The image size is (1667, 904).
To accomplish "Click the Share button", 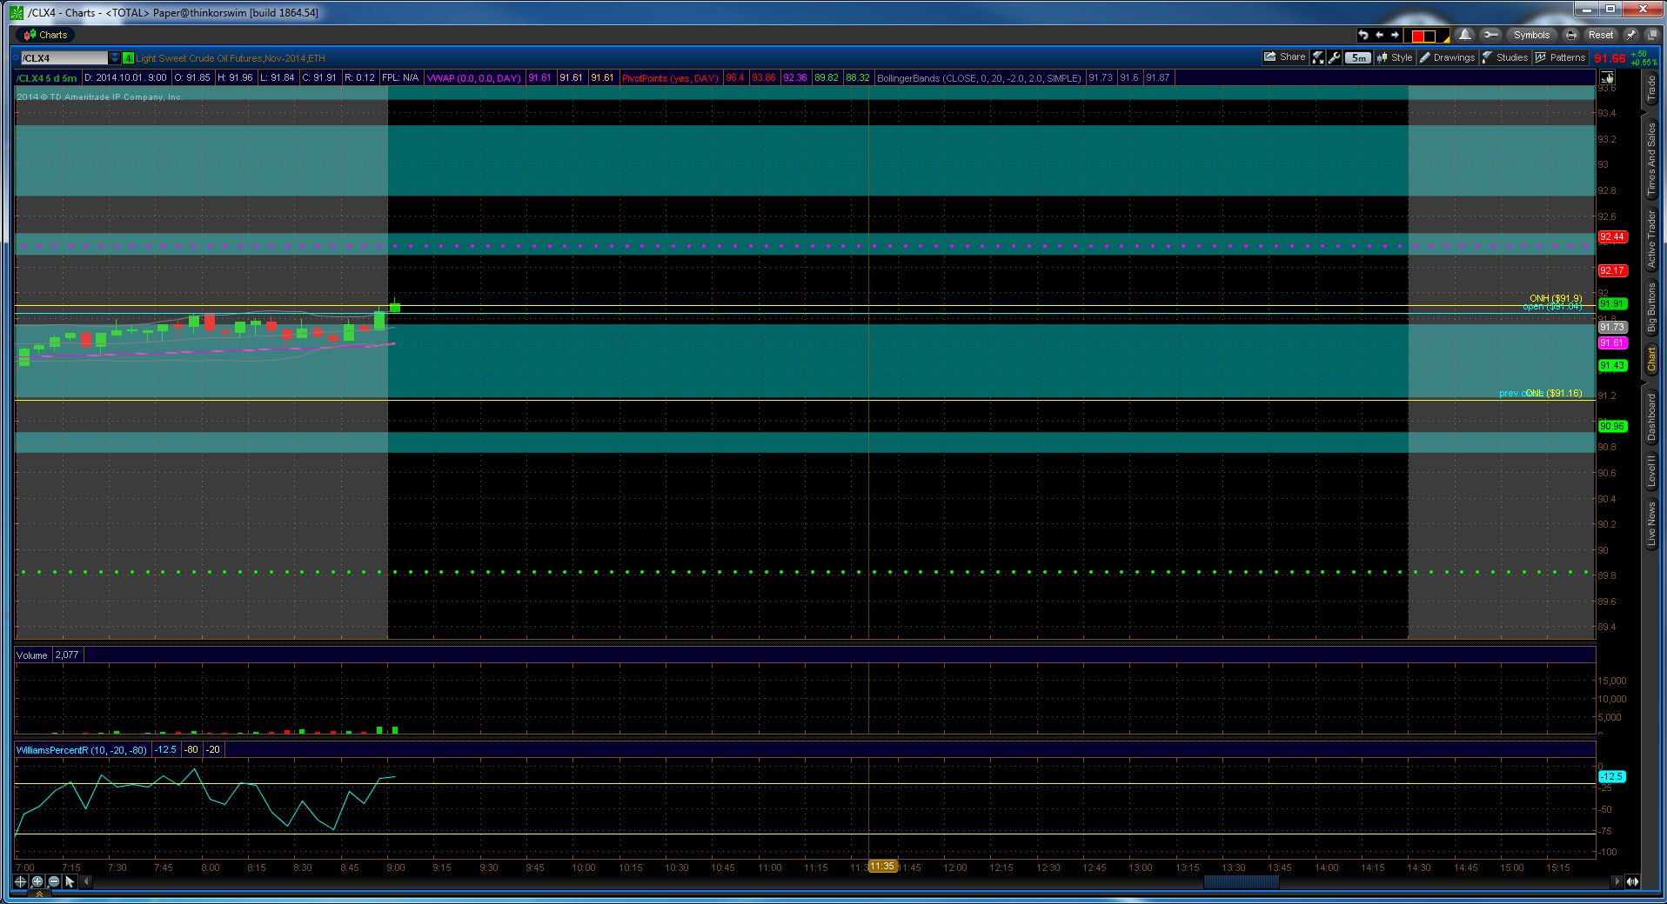I will [1286, 57].
